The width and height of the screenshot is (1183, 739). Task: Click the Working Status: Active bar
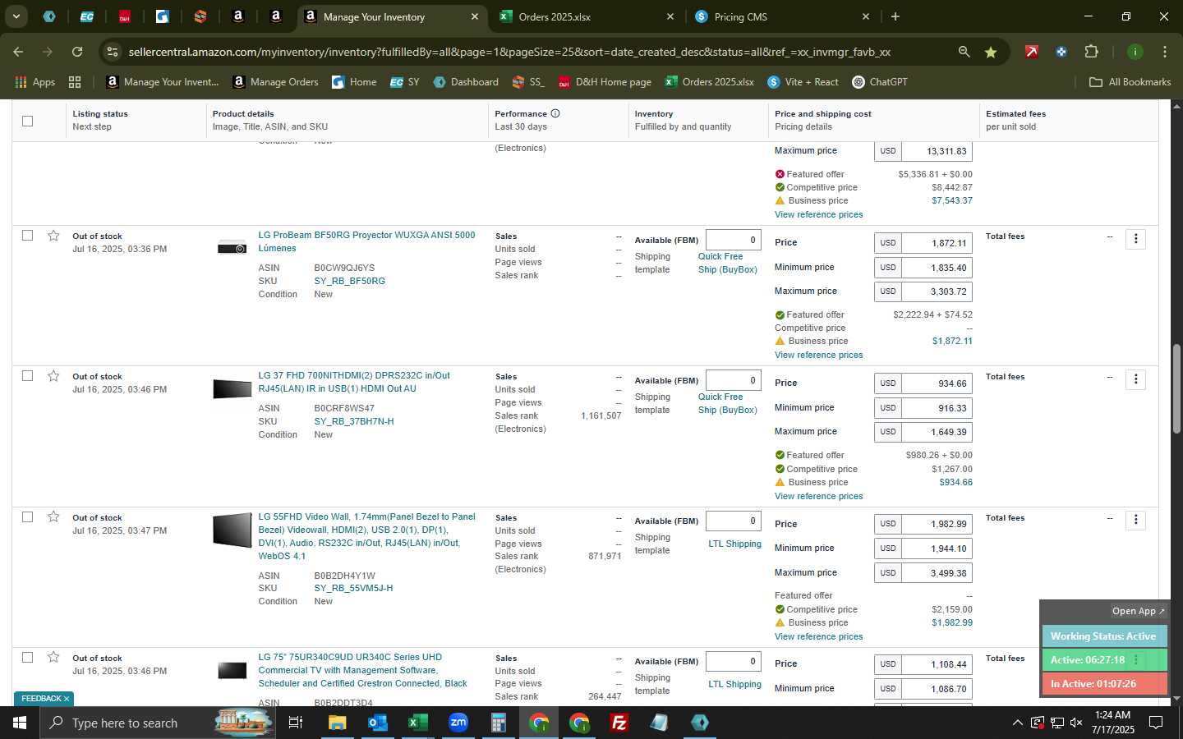(1103, 636)
